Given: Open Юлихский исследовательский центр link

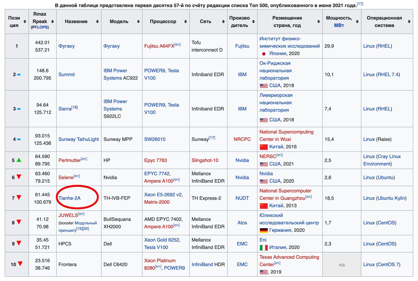Looking at the screenshot, I should pos(289,219).
